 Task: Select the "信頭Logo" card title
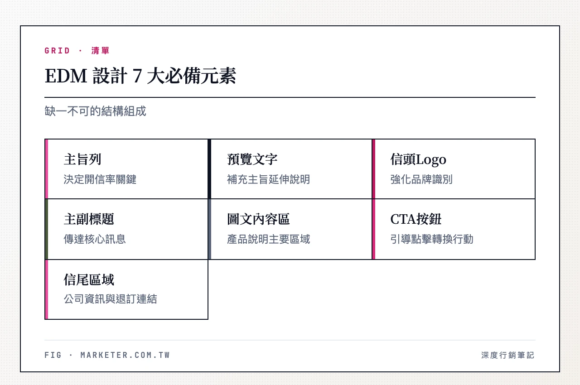pyautogui.click(x=418, y=159)
